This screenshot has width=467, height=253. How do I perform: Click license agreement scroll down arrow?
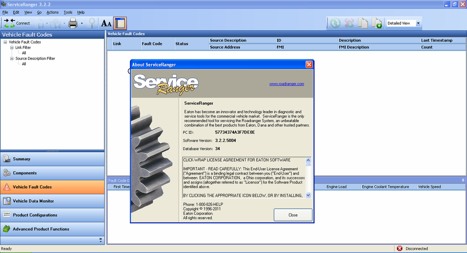pos(308,195)
